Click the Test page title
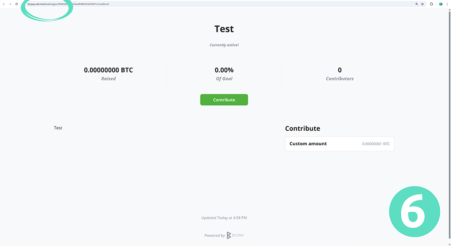This screenshot has height=246, width=451. tap(224, 29)
